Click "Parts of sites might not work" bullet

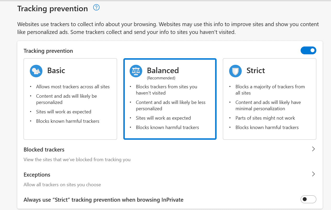tap(265, 118)
